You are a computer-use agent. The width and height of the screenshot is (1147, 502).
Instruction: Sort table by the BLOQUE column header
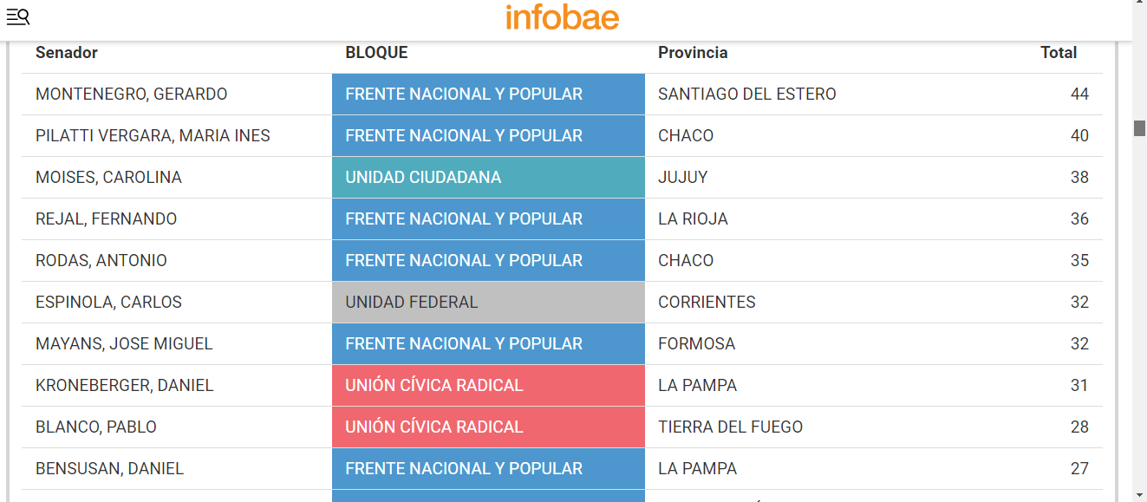click(x=376, y=53)
